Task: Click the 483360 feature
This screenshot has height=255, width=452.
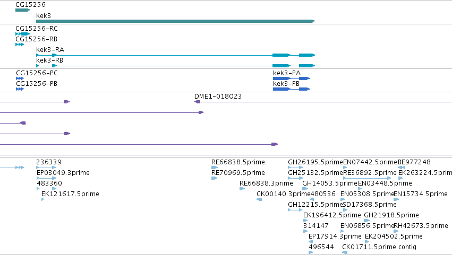Action: (x=46, y=189)
